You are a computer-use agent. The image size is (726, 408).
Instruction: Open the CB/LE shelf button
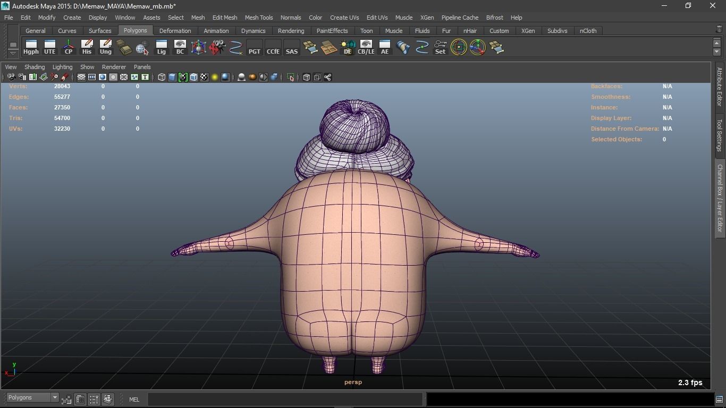[x=366, y=47]
